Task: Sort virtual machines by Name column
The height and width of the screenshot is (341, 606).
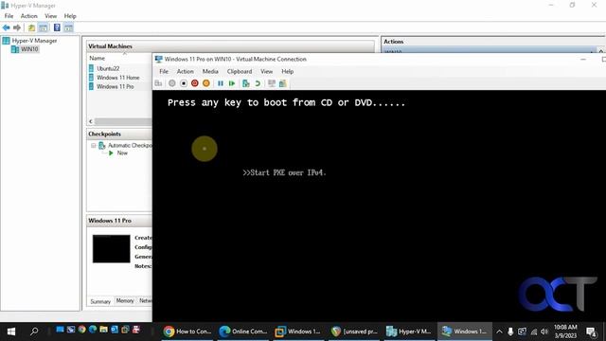Action: [x=97, y=58]
